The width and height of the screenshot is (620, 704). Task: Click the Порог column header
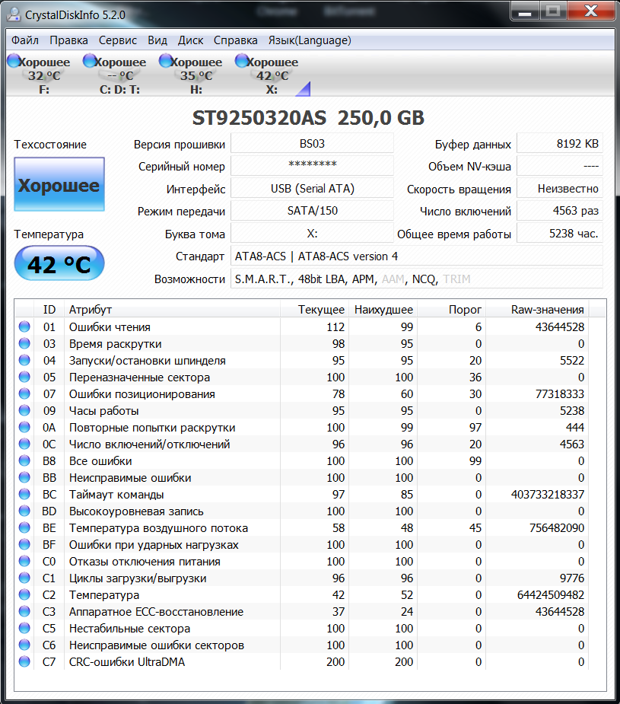(x=452, y=309)
